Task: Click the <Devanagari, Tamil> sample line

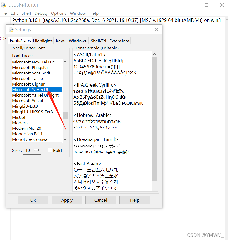Action: (x=96, y=139)
